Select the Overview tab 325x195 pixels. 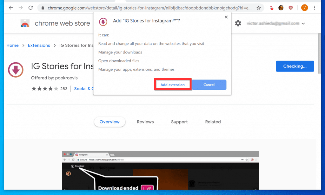coord(109,122)
